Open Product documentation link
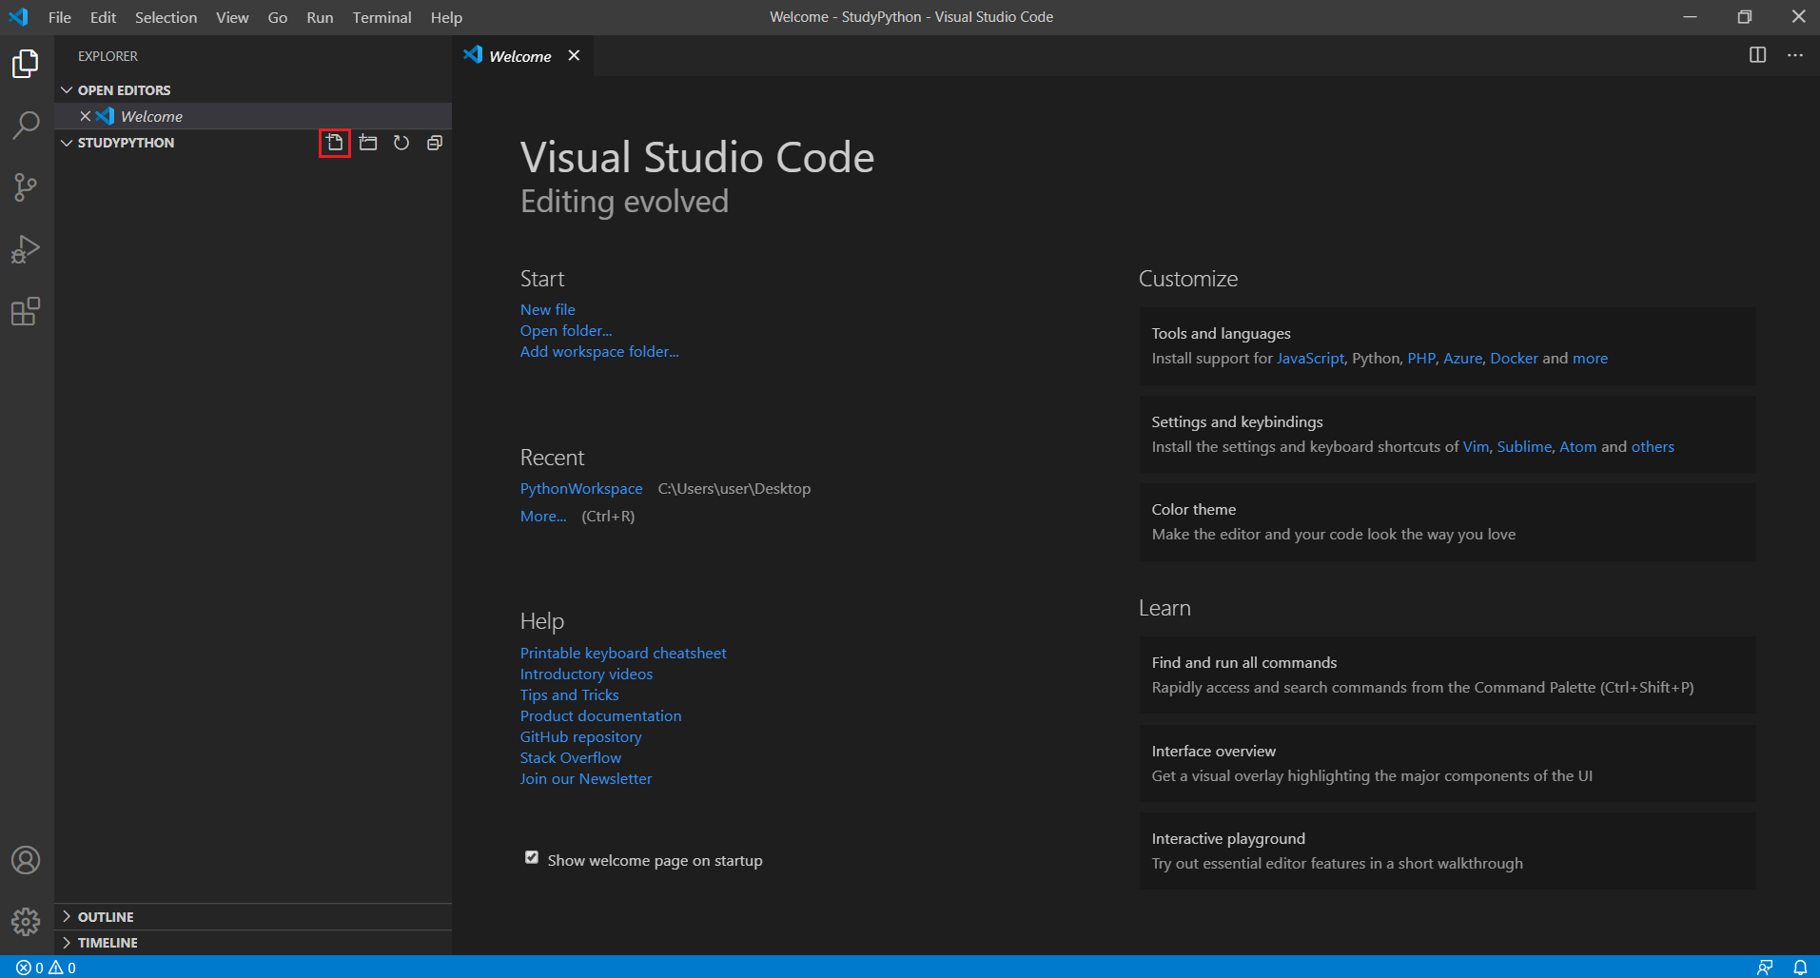The height and width of the screenshot is (978, 1820). [600, 716]
